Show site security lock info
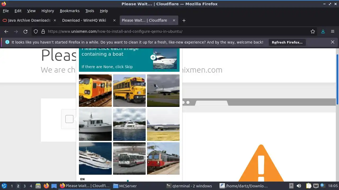Image resolution: width=339 pixels, height=190 pixels. point(43,31)
